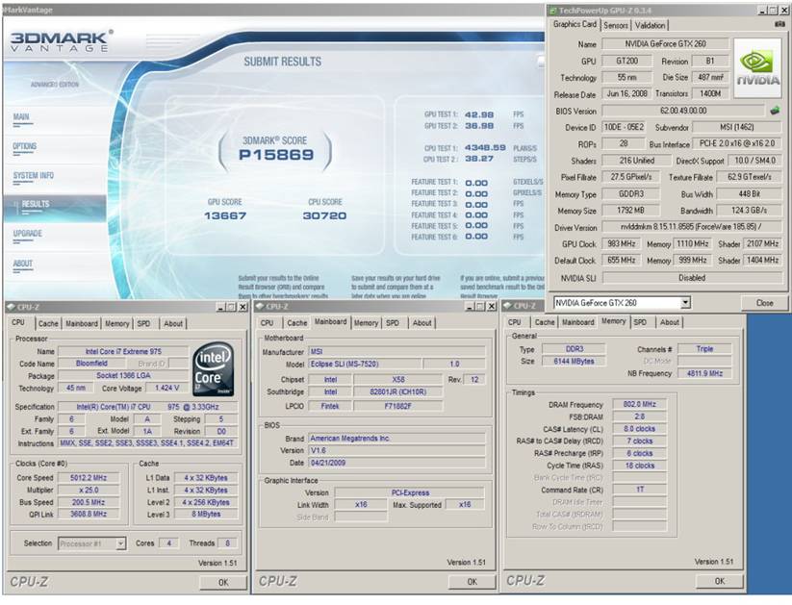Screen dimensions: 792x605
Task: Open the GPU-Z graphics card selector dropdown
Action: (x=685, y=302)
